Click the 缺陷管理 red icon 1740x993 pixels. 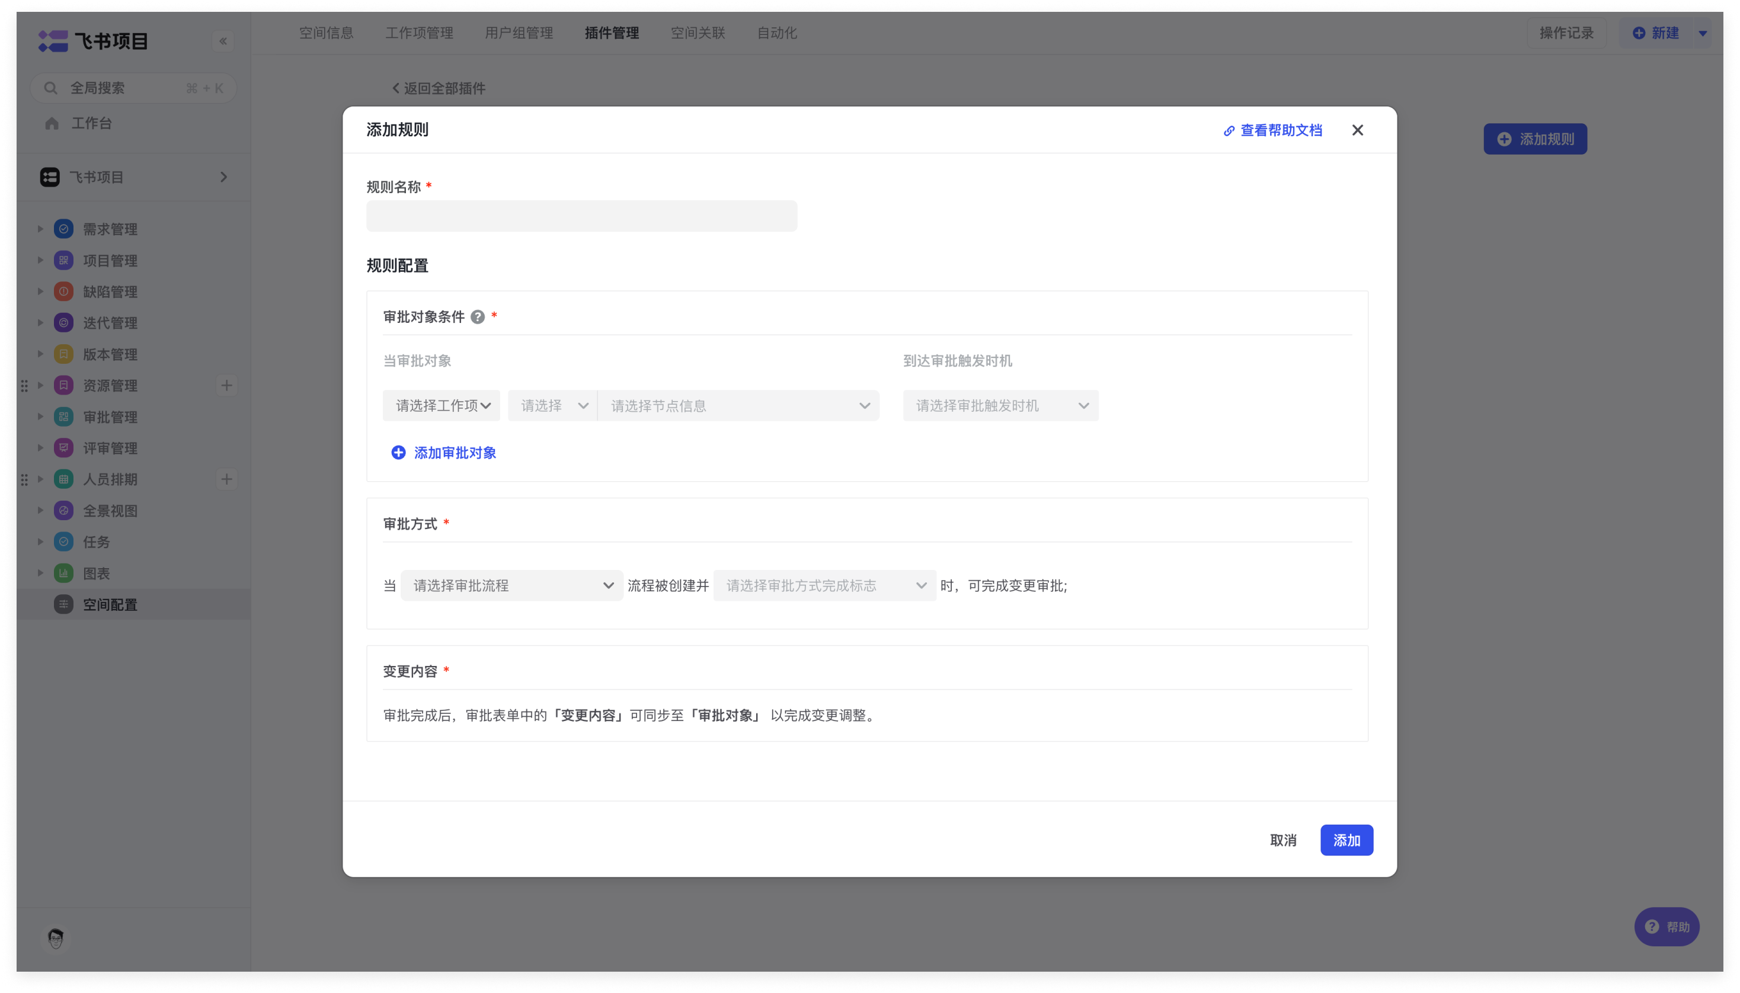63,292
